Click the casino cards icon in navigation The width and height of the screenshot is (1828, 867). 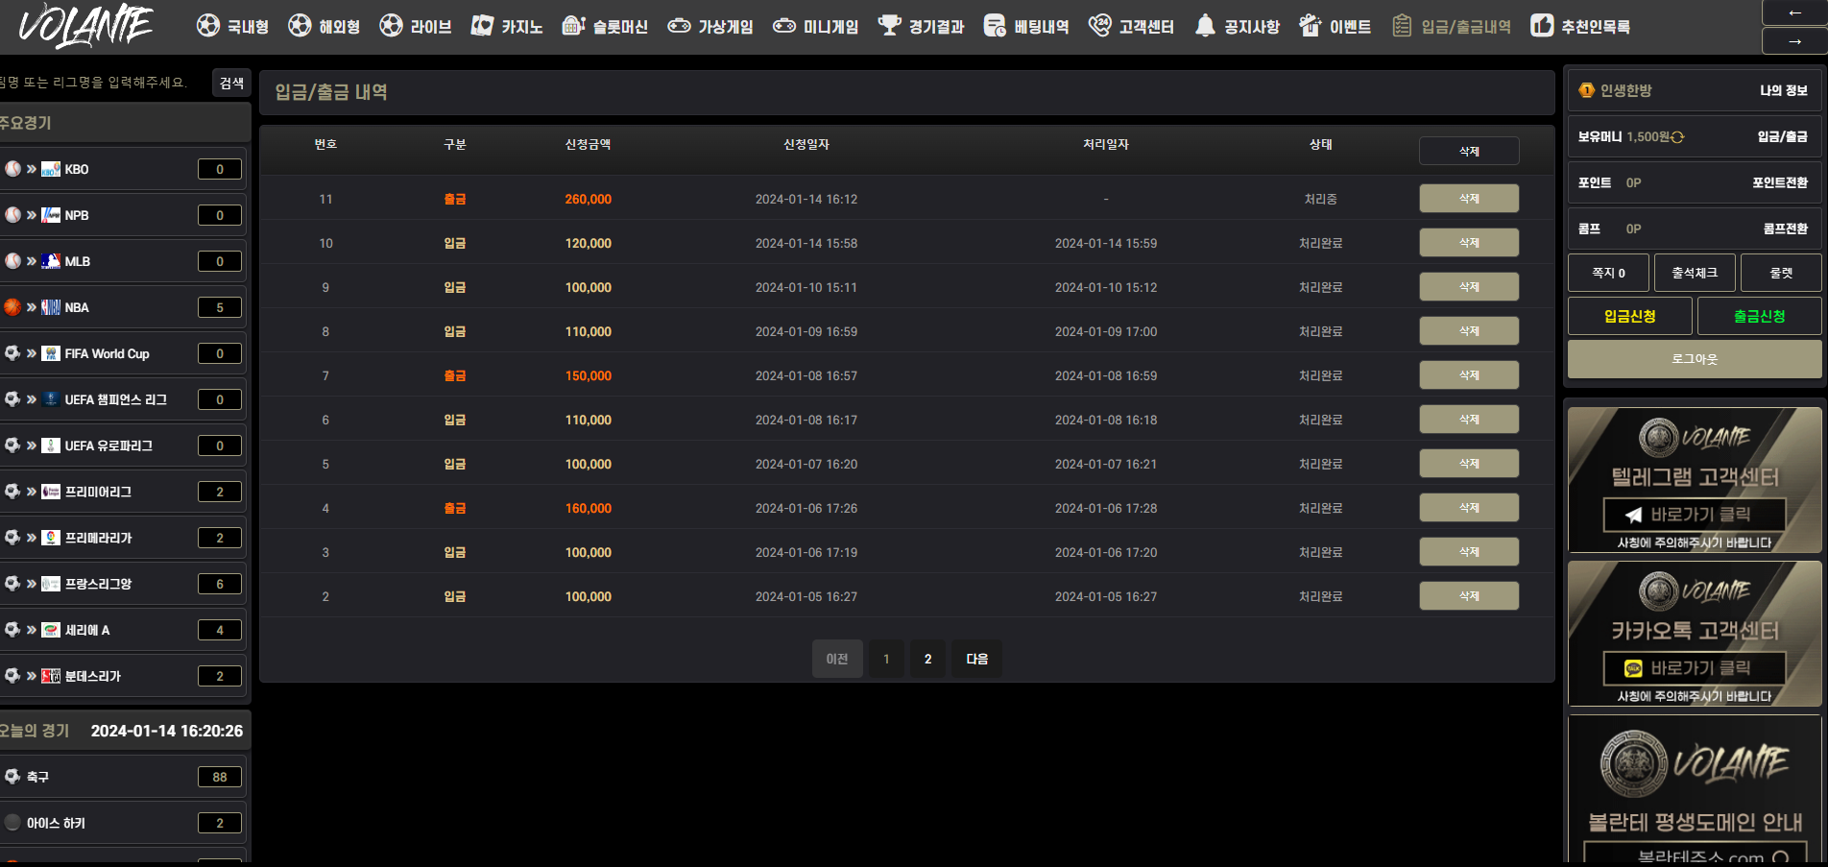tap(482, 26)
